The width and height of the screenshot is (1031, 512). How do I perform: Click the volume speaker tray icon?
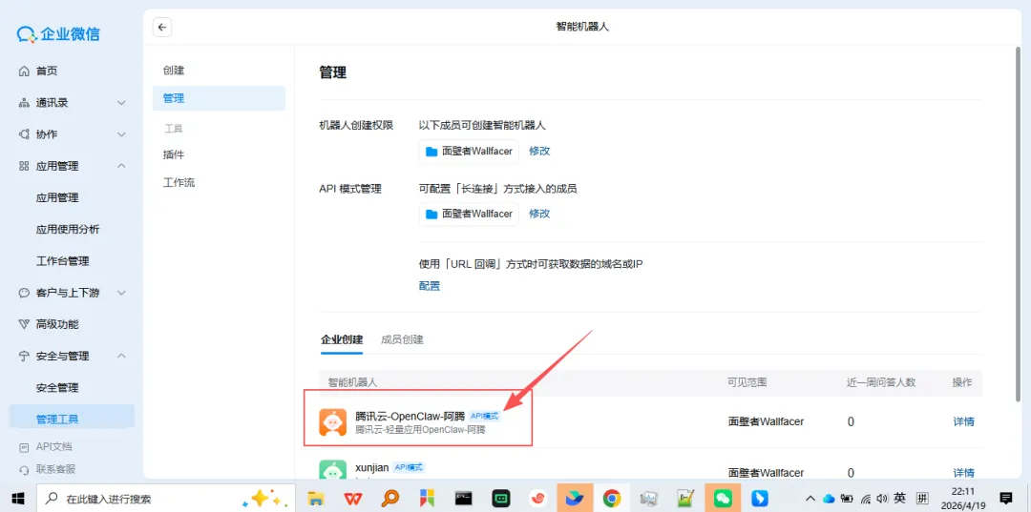(883, 499)
